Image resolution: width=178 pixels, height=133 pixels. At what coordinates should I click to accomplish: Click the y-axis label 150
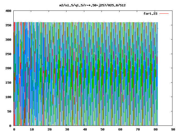point(8,83)
